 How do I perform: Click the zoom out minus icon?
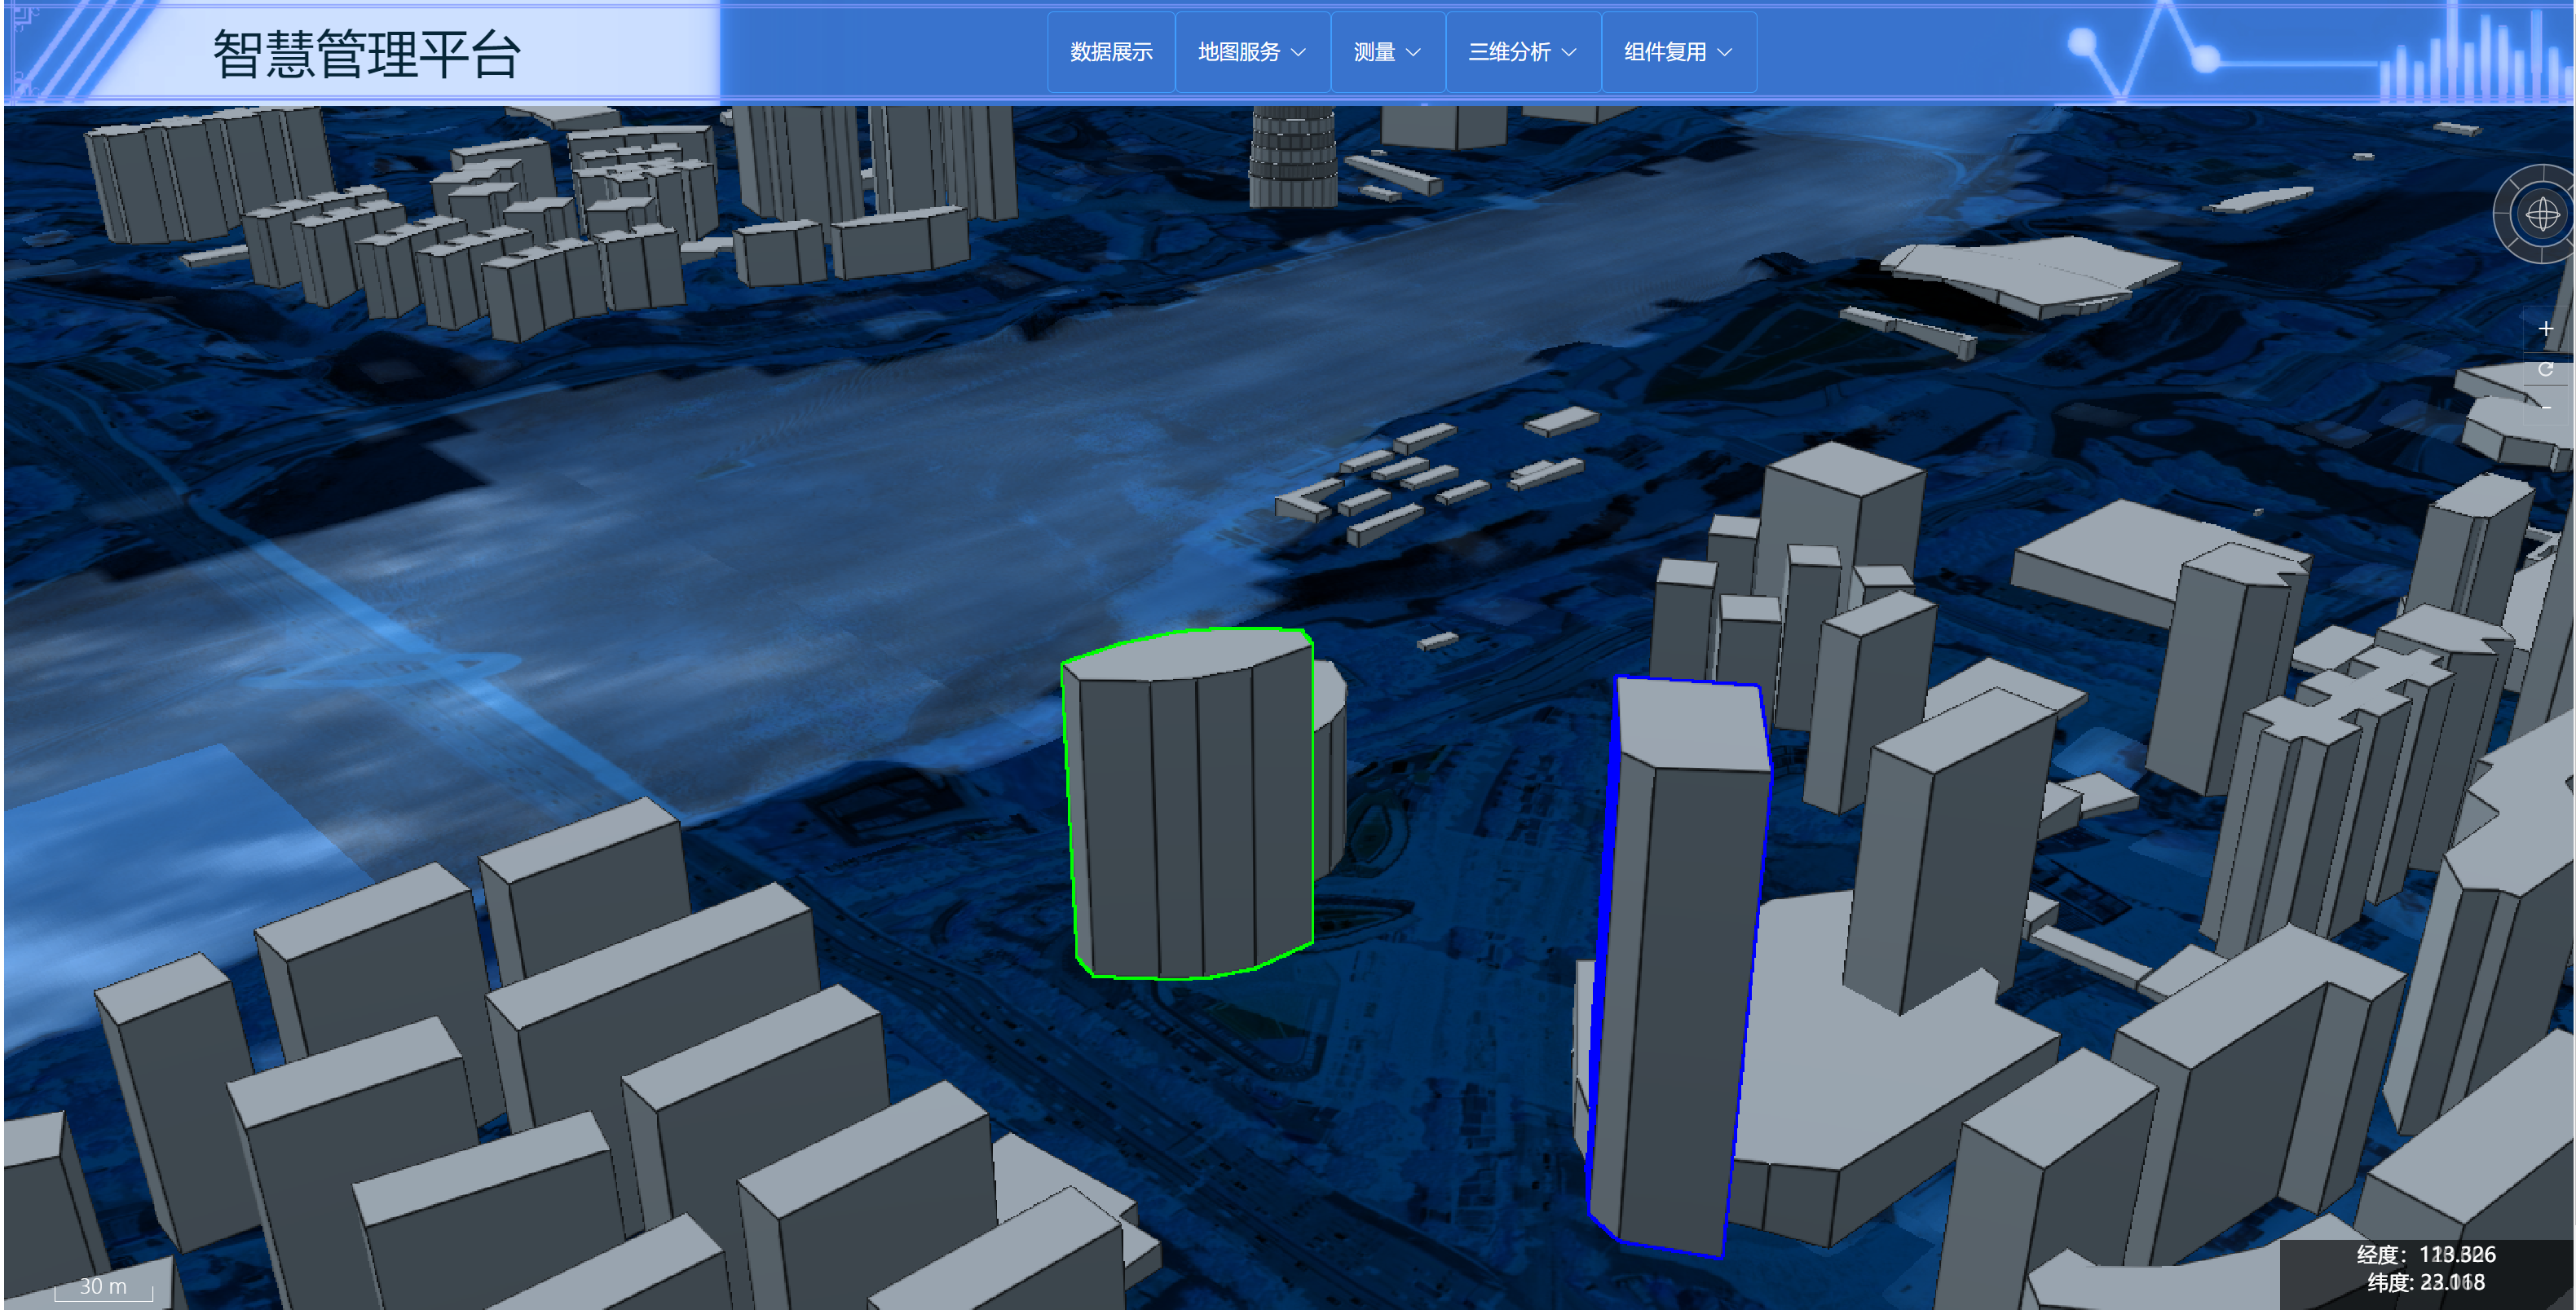coord(2545,408)
